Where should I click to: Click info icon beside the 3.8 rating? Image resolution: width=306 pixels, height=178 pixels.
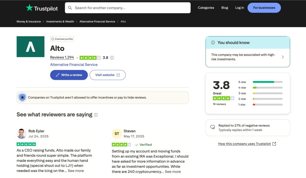click(x=112, y=58)
